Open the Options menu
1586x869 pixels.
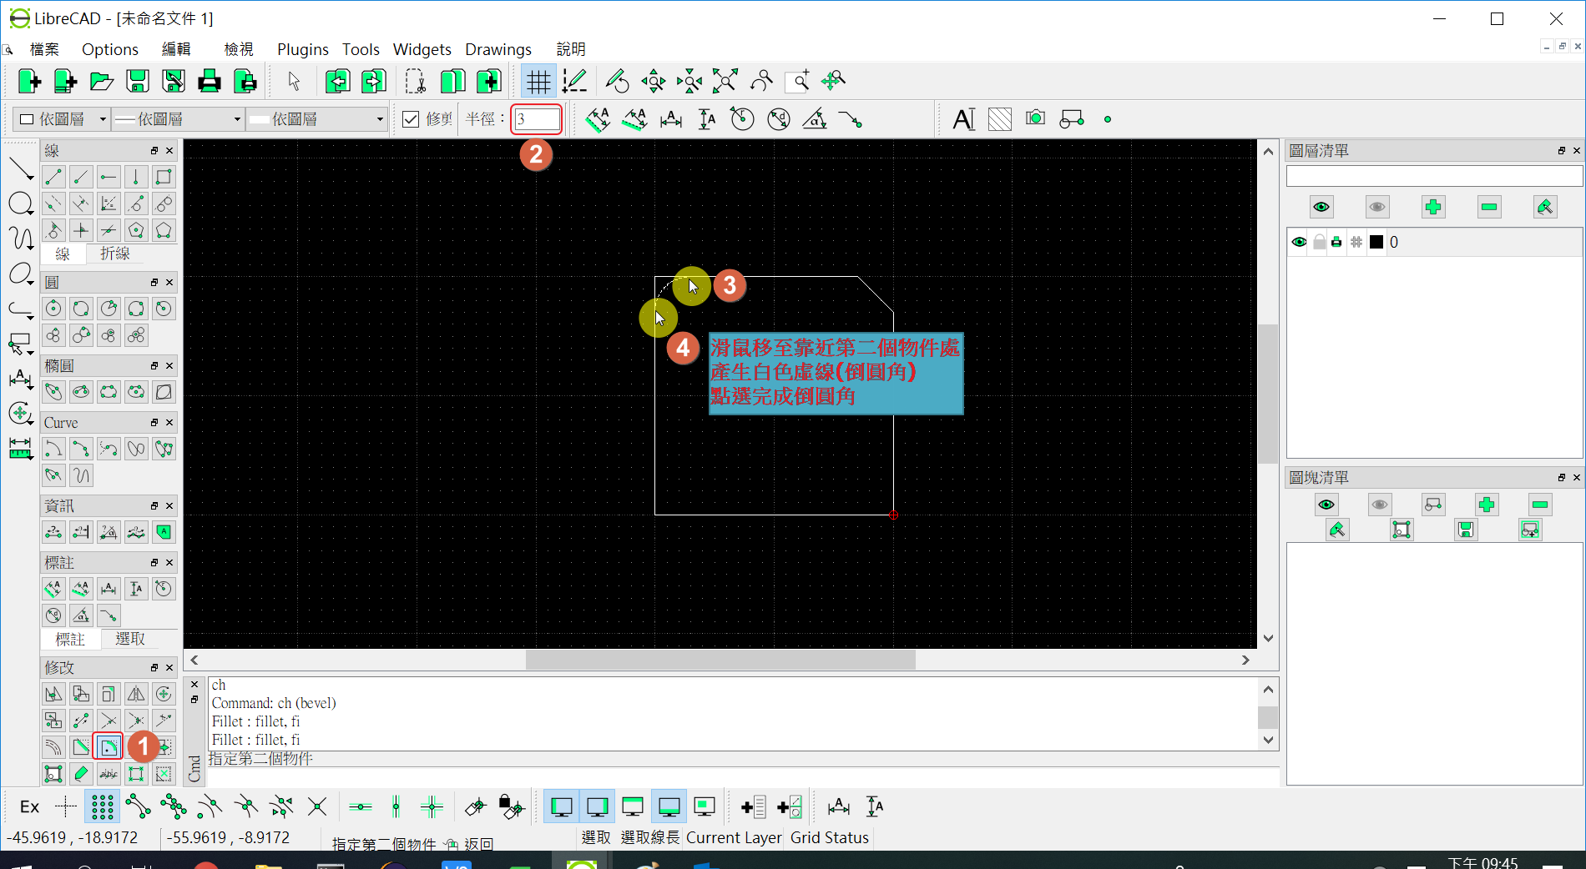click(110, 49)
